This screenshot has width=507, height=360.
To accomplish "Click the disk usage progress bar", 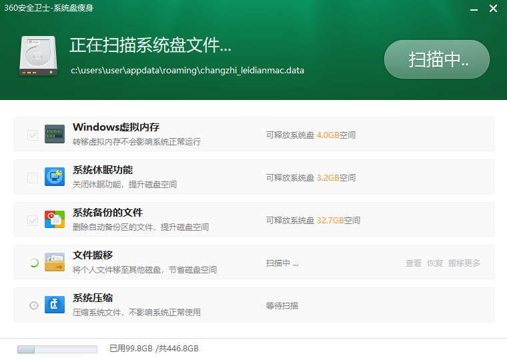I will pyautogui.click(x=57, y=349).
